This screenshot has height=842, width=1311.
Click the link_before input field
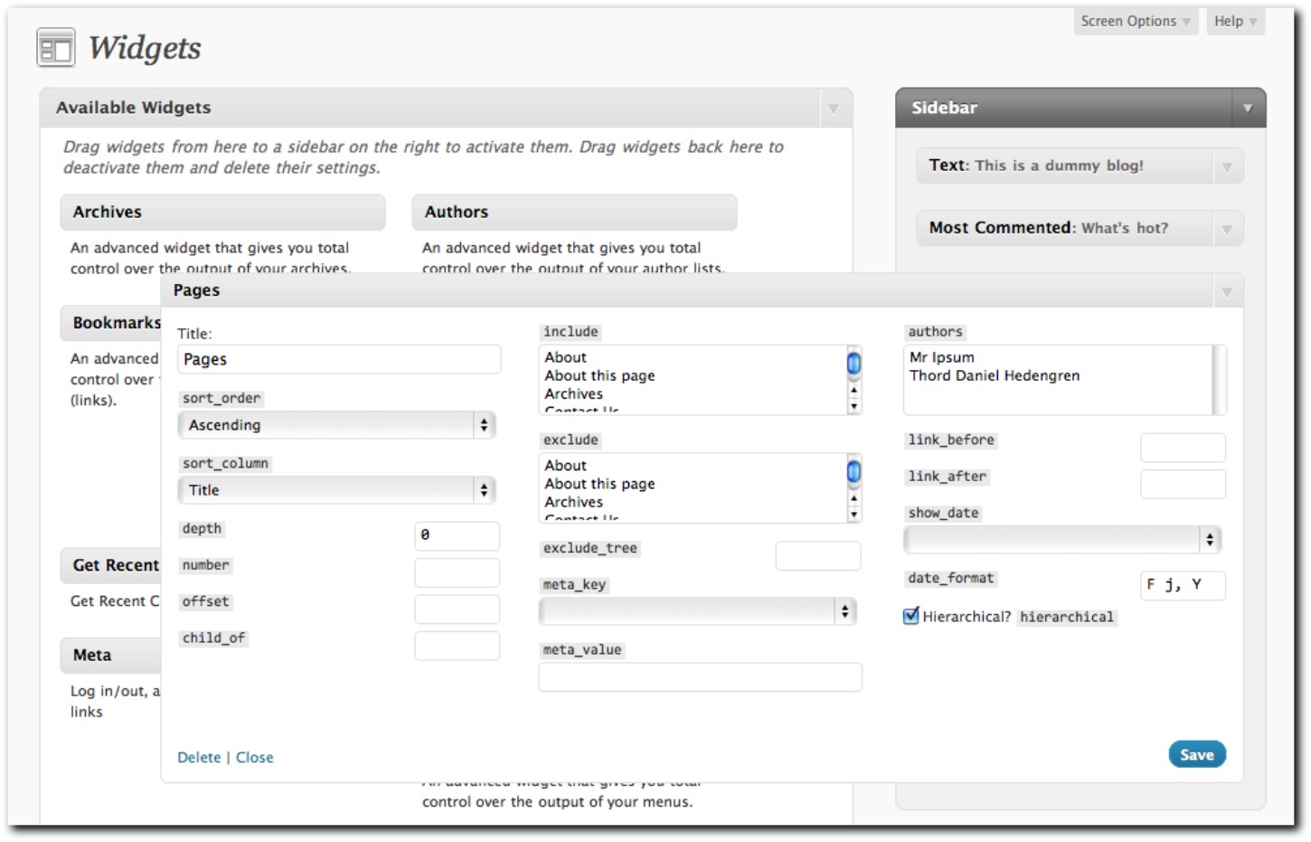pos(1183,447)
